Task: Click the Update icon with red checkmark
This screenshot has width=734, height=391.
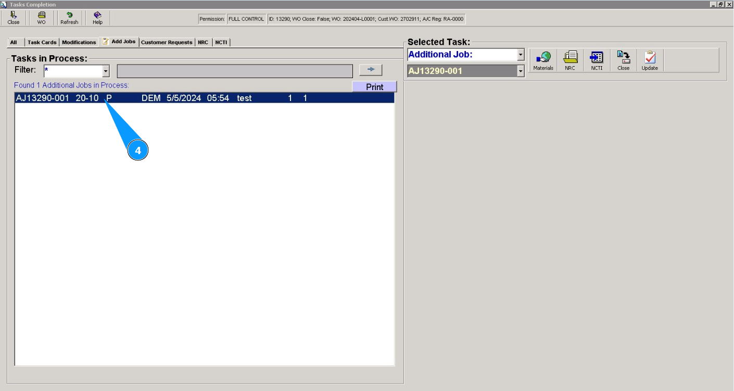Action: [650, 60]
